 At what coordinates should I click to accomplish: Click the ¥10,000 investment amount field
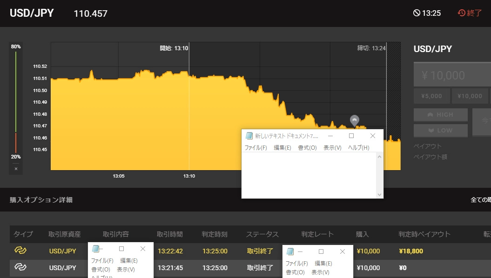[x=452, y=75]
